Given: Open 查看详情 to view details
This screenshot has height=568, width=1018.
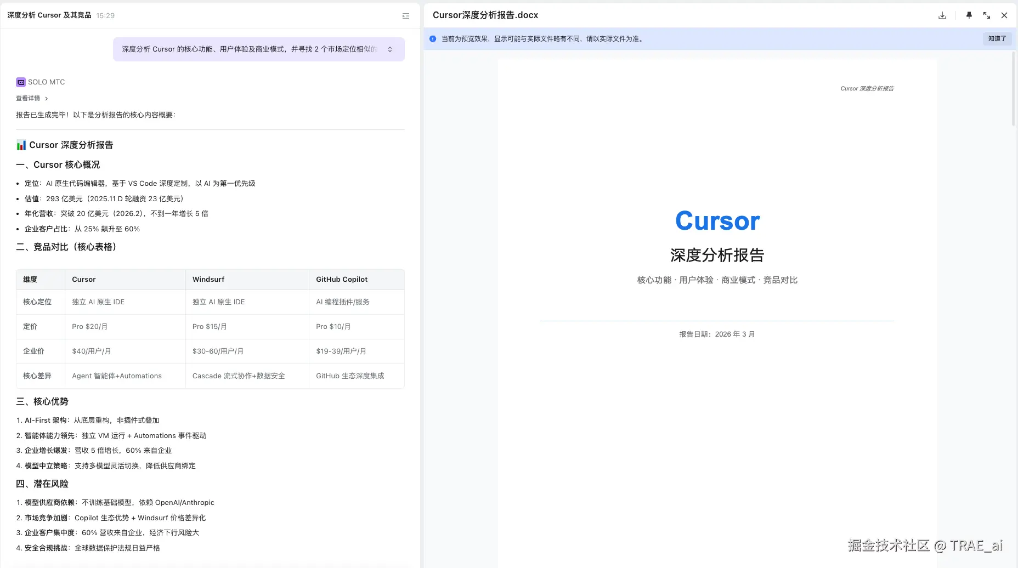Looking at the screenshot, I should [28, 99].
